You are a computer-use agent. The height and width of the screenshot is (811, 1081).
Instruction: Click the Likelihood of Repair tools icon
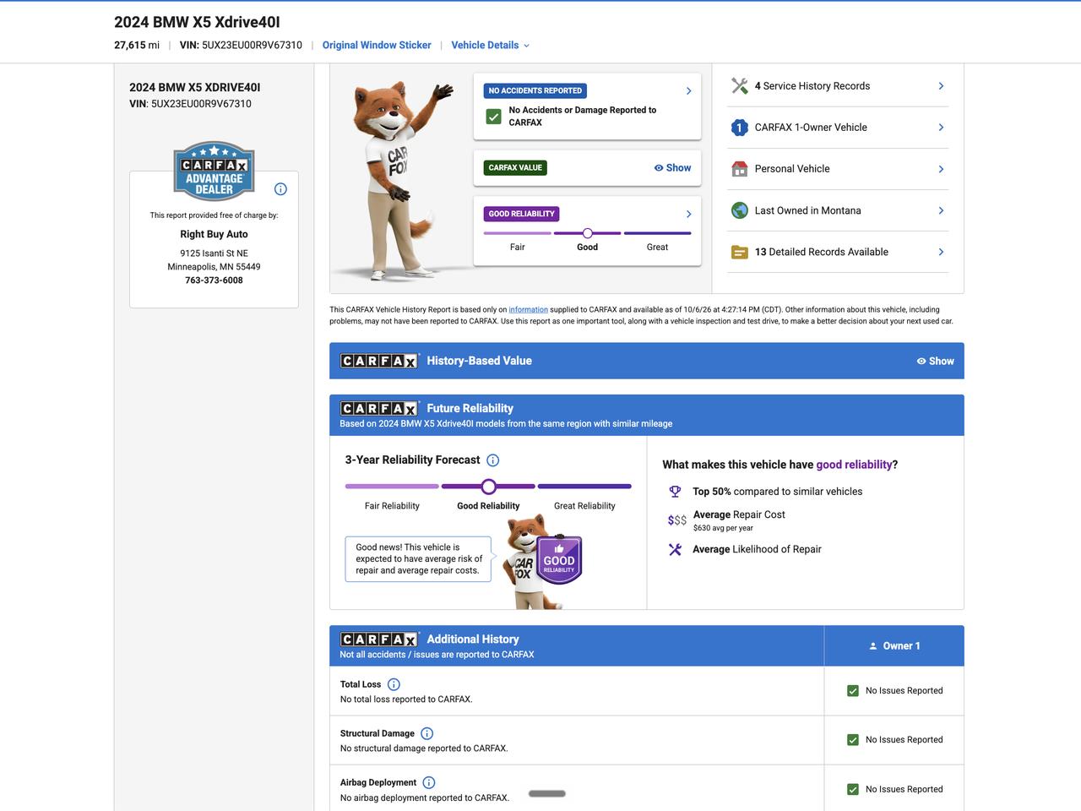click(675, 549)
